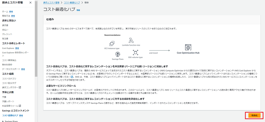Open クレジット in the sidebar
This screenshot has width=265, height=122.
pyautogui.click(x=7, y=34)
